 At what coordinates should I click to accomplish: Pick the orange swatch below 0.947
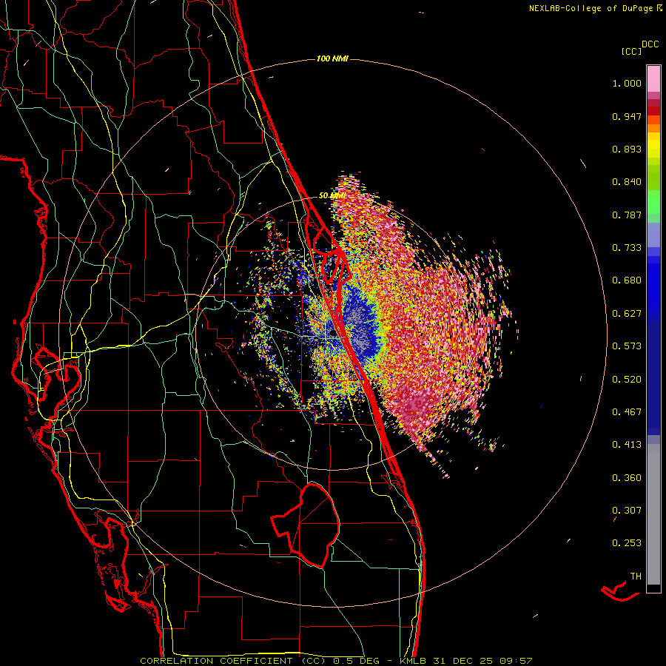653,128
